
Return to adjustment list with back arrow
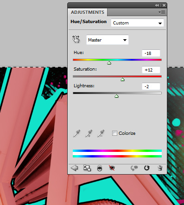[x=74, y=168]
